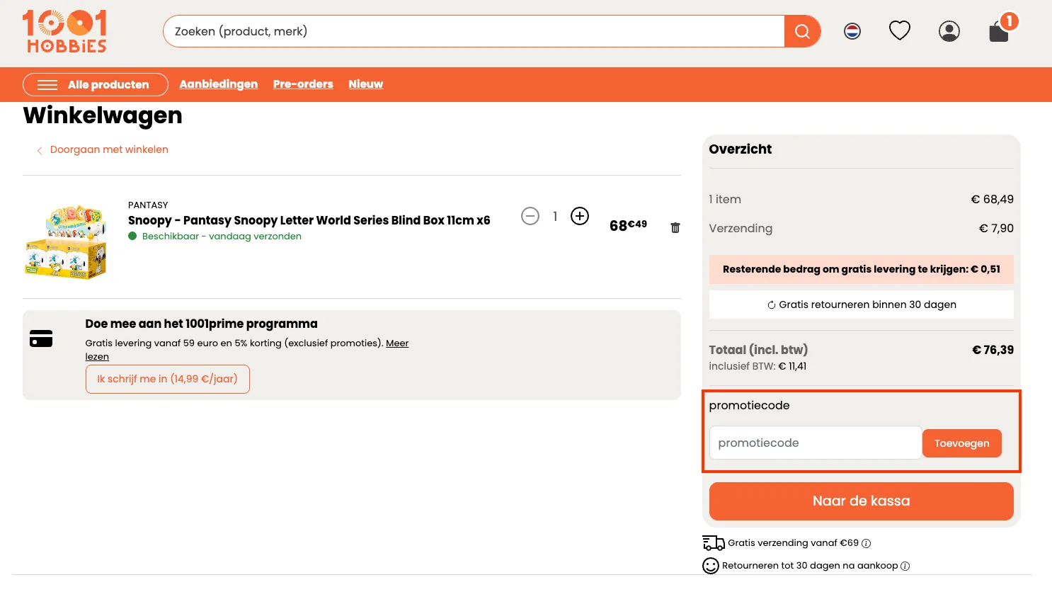Open the Dutch flag language selector

852,31
